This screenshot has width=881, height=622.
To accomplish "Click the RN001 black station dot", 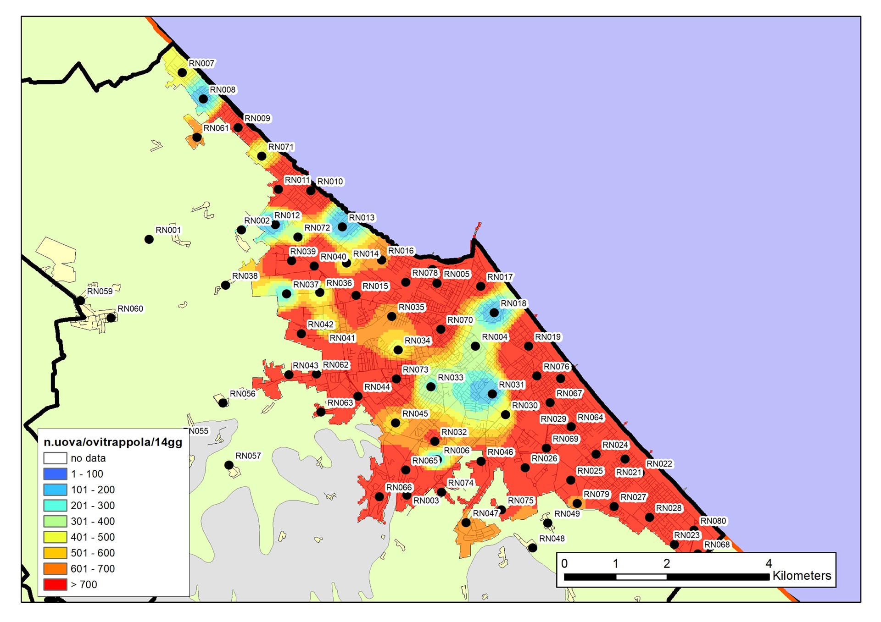I will point(149,239).
